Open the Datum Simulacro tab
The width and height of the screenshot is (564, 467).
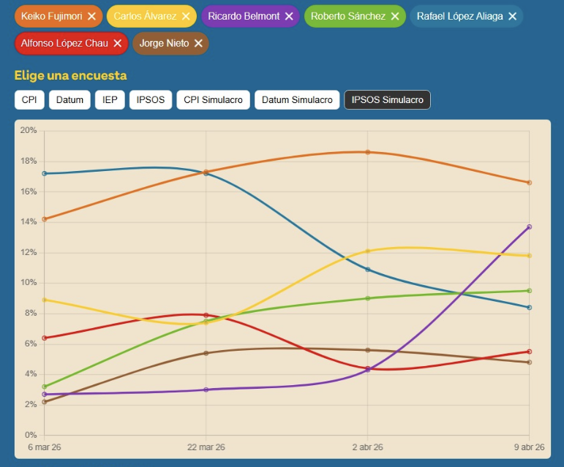click(x=297, y=99)
